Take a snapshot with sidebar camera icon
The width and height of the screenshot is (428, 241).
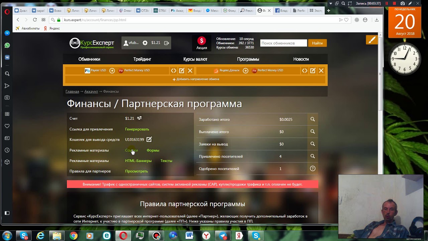(7, 97)
